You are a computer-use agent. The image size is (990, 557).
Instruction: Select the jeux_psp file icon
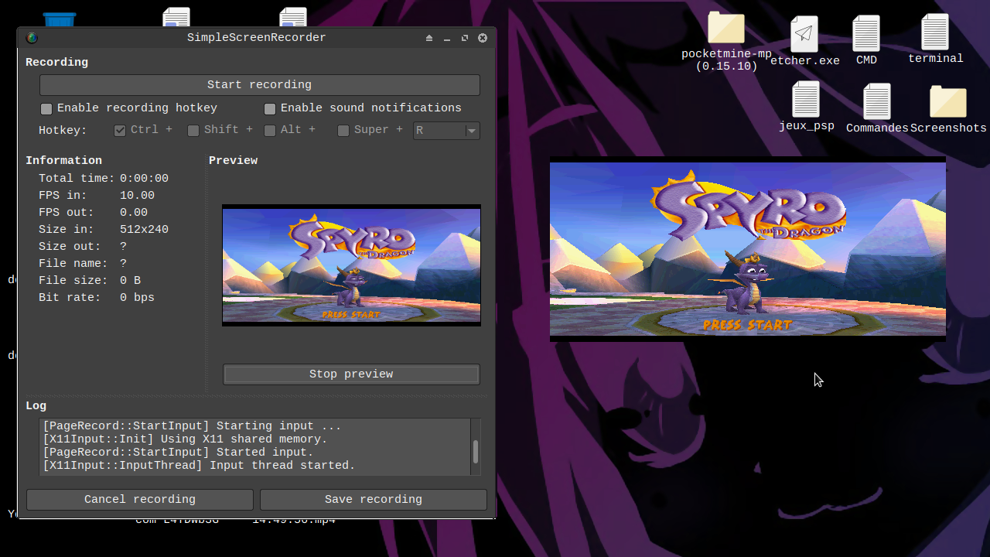coord(806,100)
